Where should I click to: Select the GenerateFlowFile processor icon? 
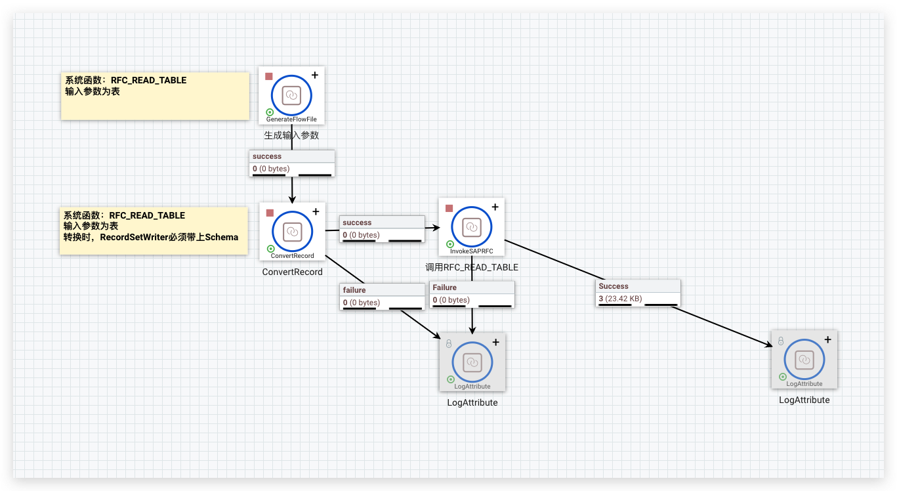[292, 95]
